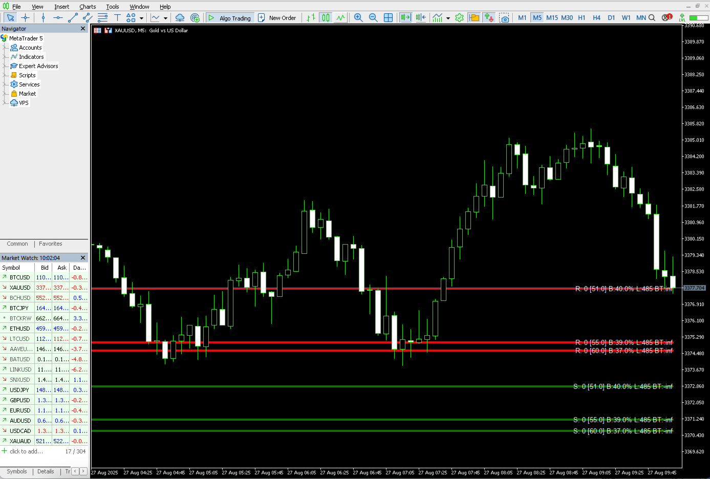Toggle the trade levels arrows icon
This screenshot has height=479, width=710.
coord(489,18)
